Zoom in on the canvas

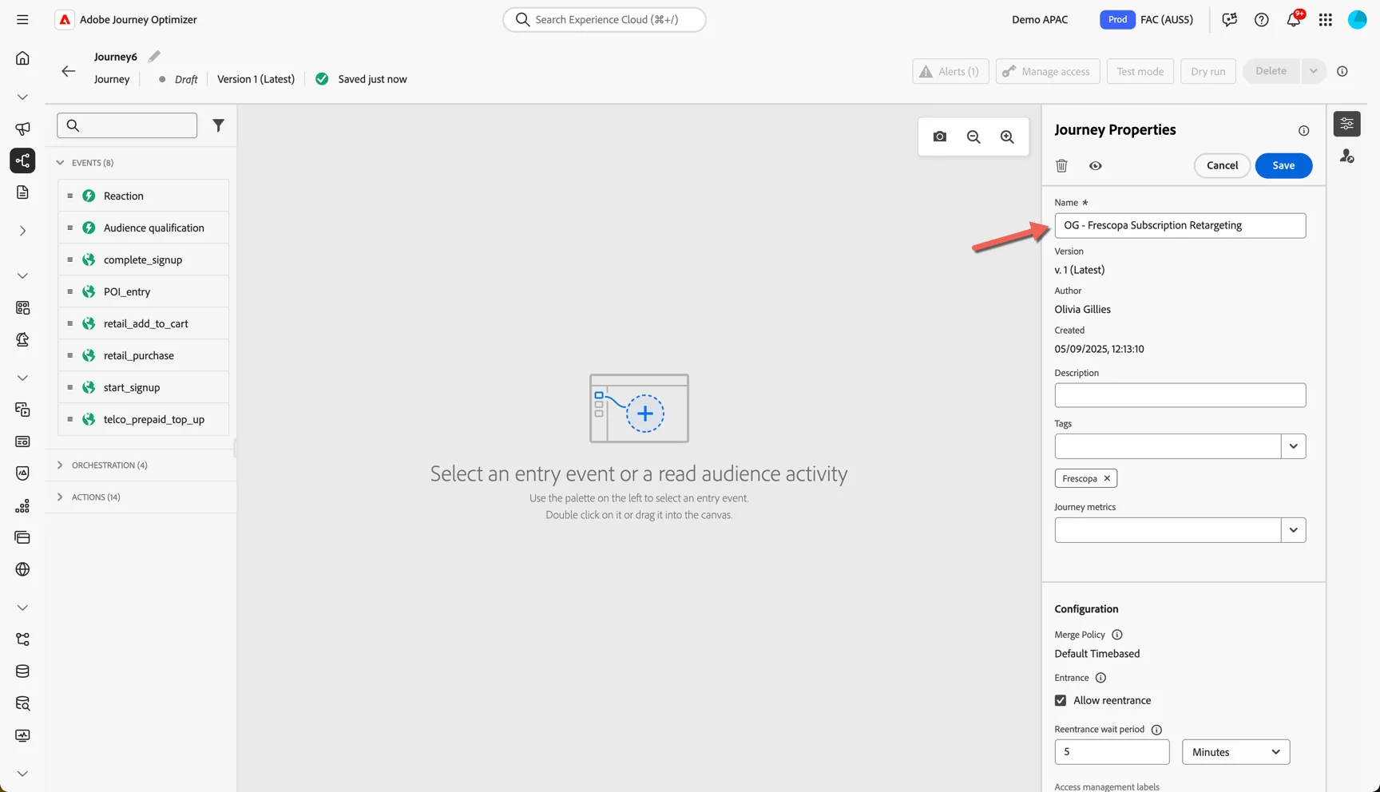pyautogui.click(x=1007, y=137)
